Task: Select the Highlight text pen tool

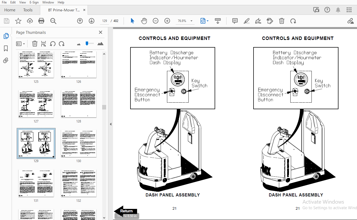Action: [x=246, y=21]
